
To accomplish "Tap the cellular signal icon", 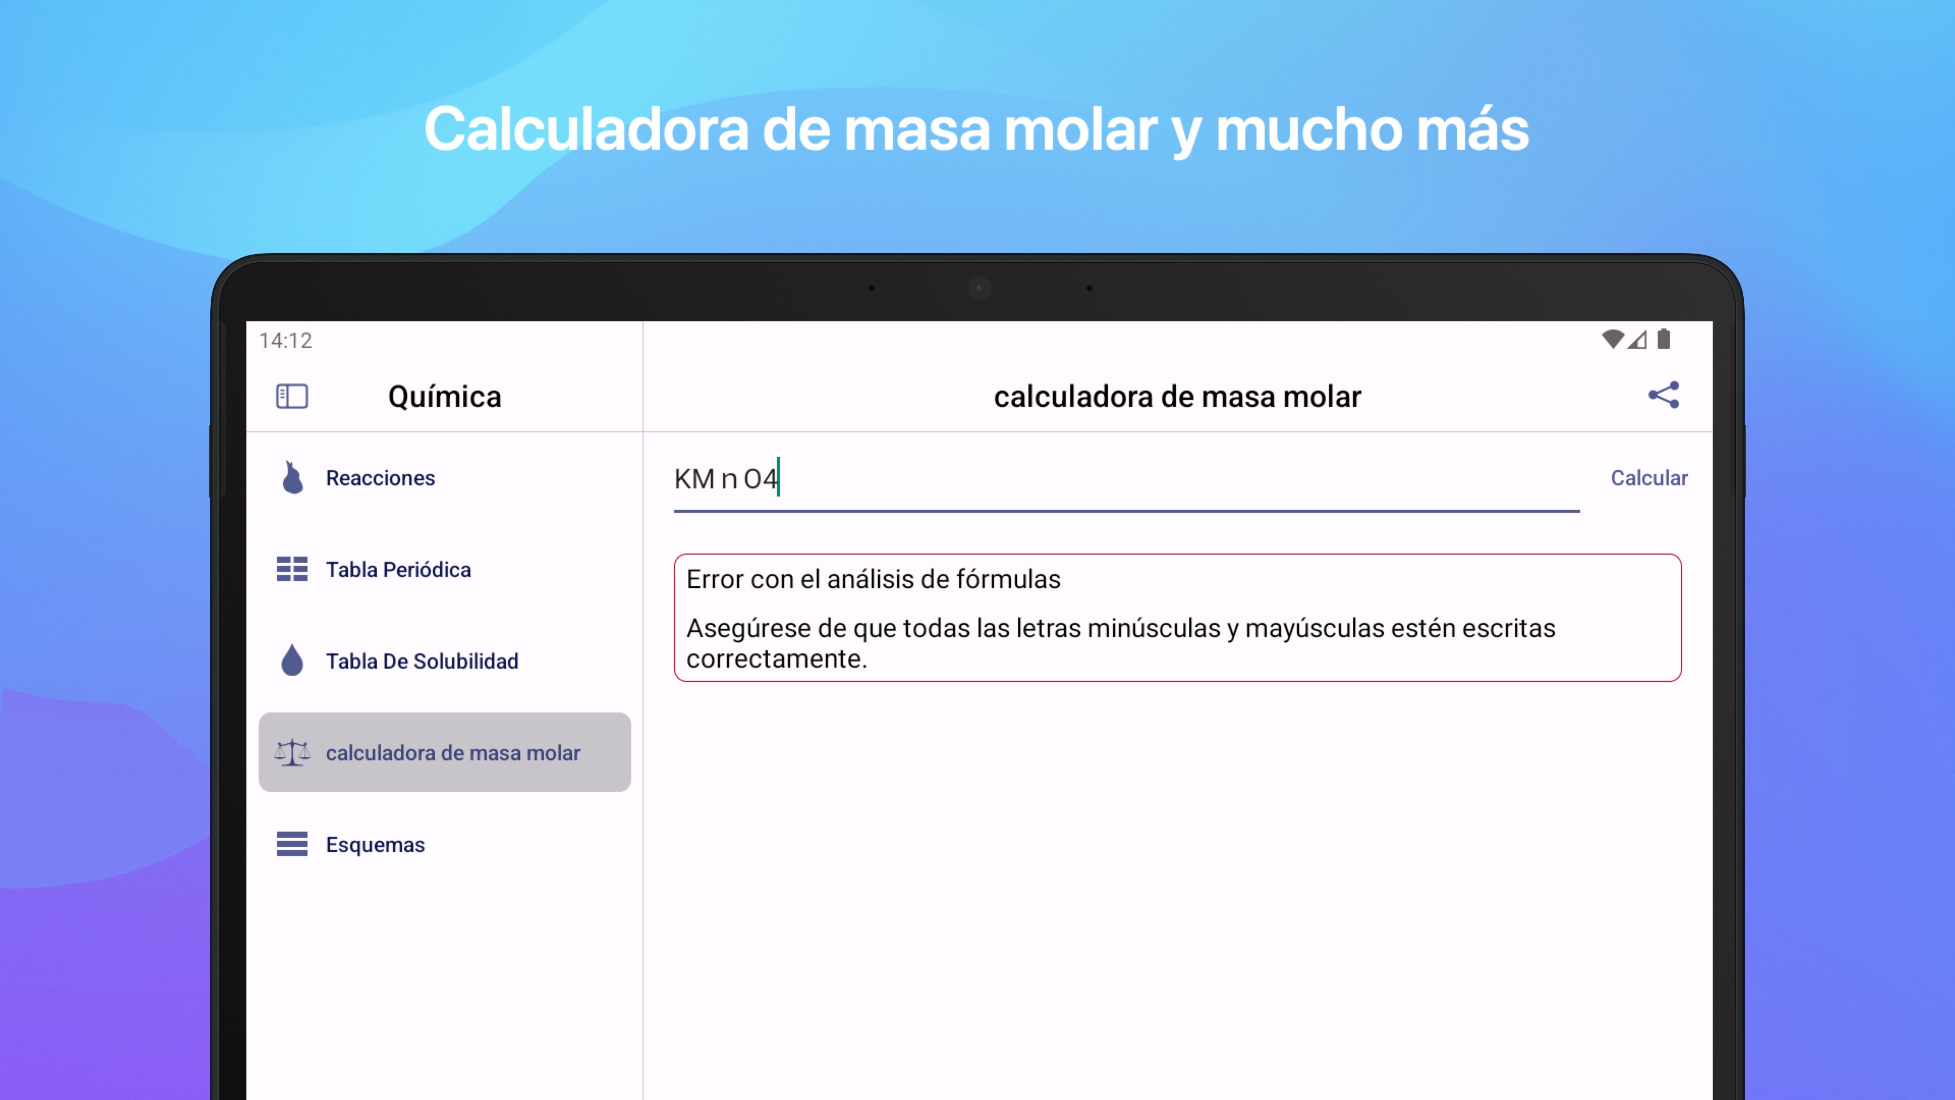I will tap(1637, 339).
